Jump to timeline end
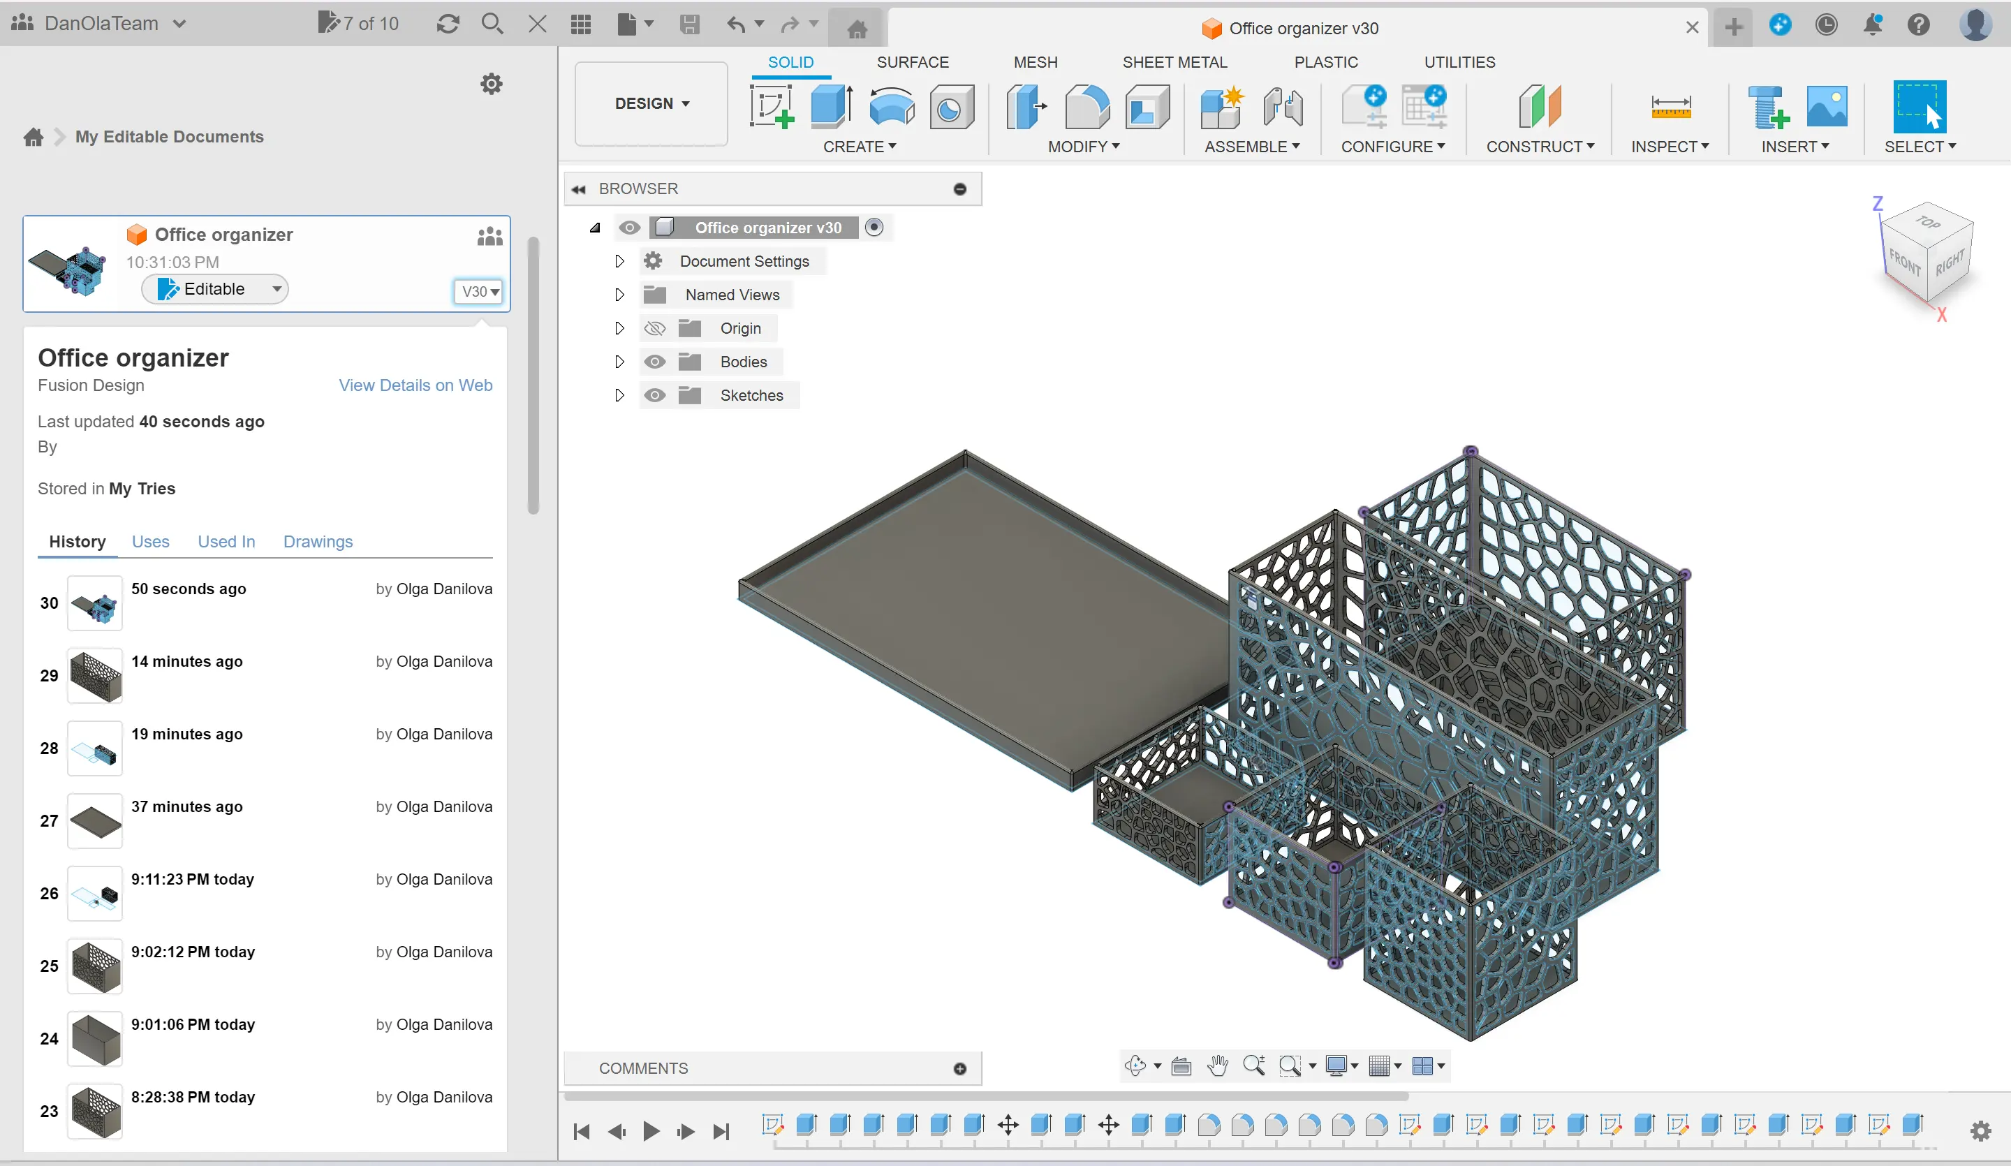Screen dimensions: 2011x1166 [x=721, y=1132]
